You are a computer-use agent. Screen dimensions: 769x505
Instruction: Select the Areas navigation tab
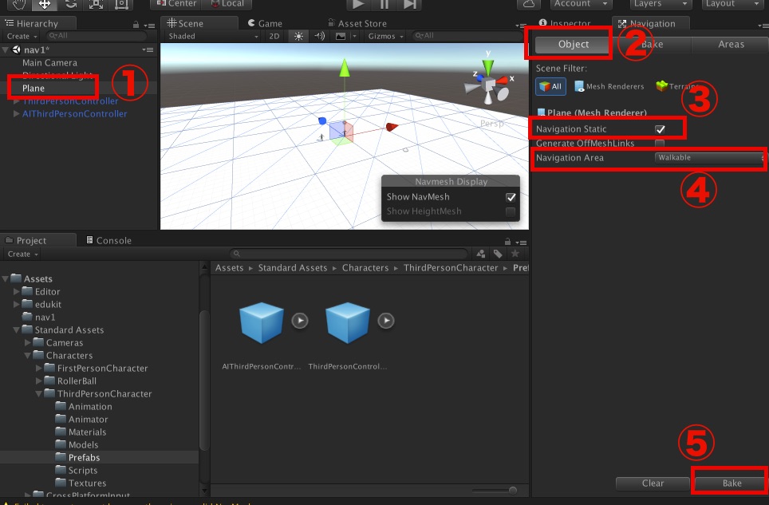731,44
